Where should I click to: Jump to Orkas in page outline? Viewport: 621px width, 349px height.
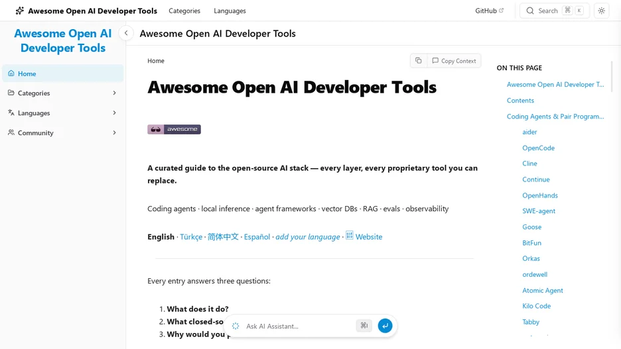pos(531,258)
